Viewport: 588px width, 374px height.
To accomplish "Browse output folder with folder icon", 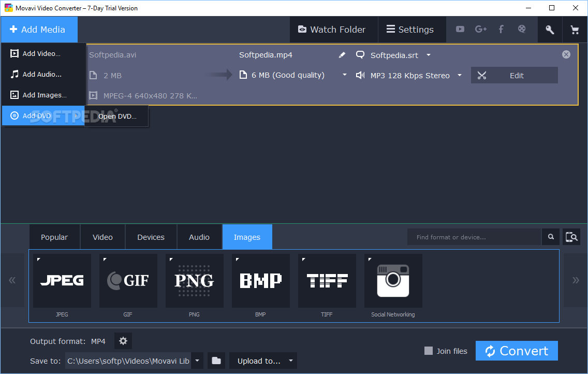I will (x=216, y=361).
